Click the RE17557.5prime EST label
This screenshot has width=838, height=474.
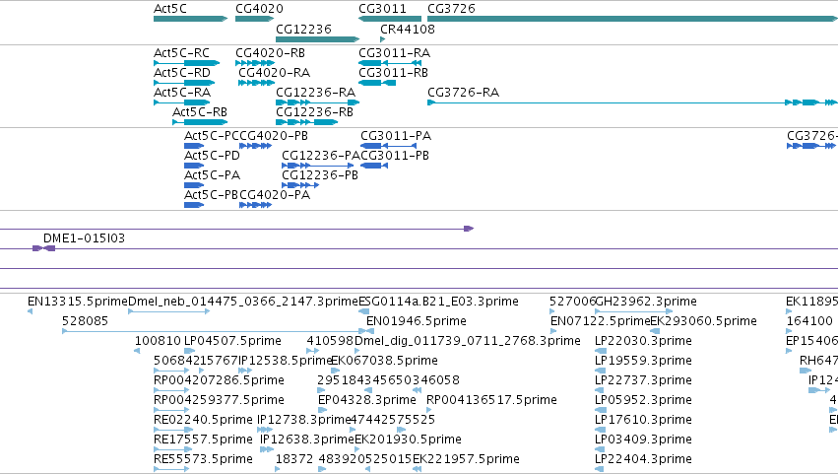click(x=203, y=440)
